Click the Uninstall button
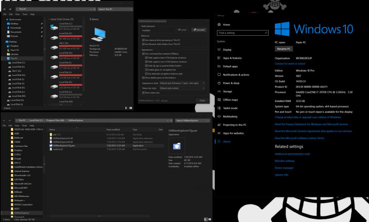Viewport: 369px width, 222px height. tap(199, 30)
